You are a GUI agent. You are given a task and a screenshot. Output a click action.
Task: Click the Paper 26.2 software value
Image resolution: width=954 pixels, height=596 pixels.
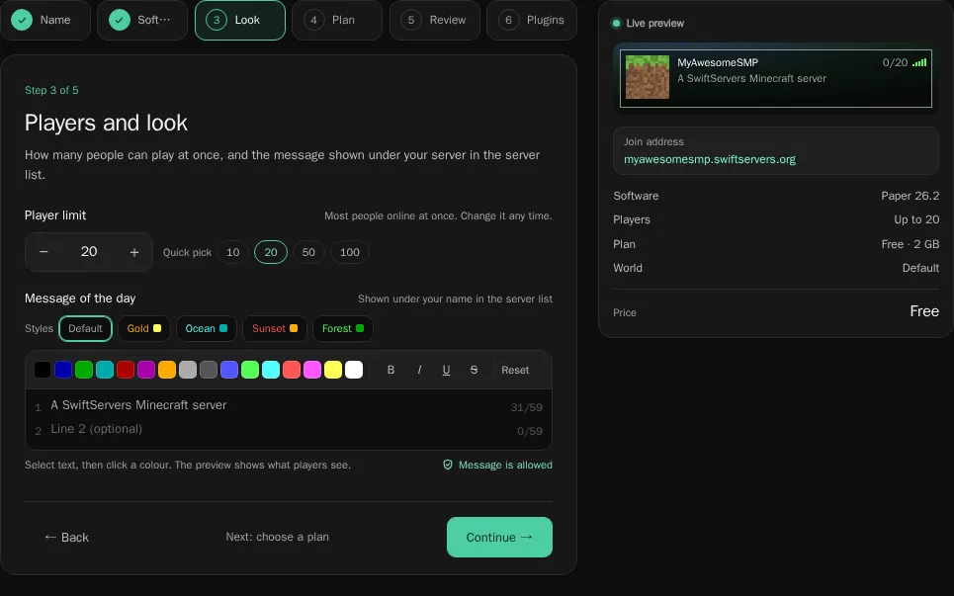(910, 196)
